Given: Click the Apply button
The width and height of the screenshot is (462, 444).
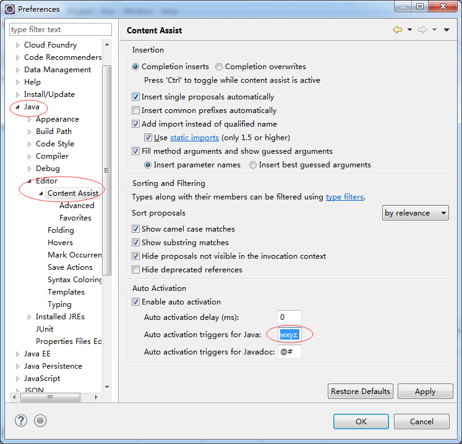Looking at the screenshot, I should tap(425, 391).
